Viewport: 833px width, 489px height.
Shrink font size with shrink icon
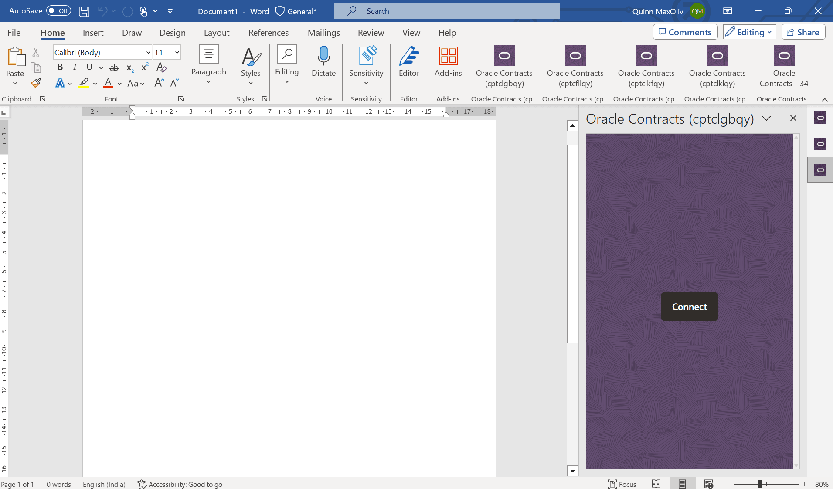(174, 83)
